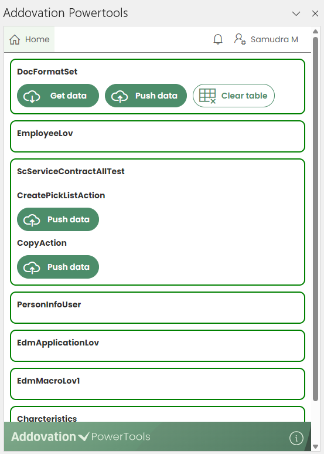The height and width of the screenshot is (454, 324).
Task: Collapse the task pane using the chevron
Action: point(296,13)
